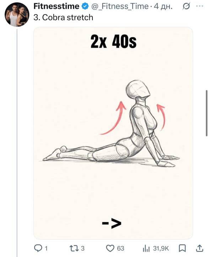Click the 31,9K views count

pyautogui.click(x=161, y=248)
